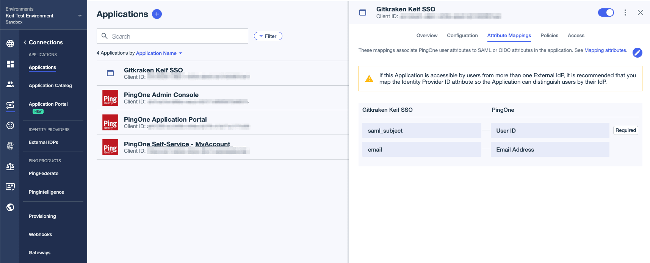Open Applications in the Connections menu
This screenshot has width=650, height=263.
[x=42, y=67]
